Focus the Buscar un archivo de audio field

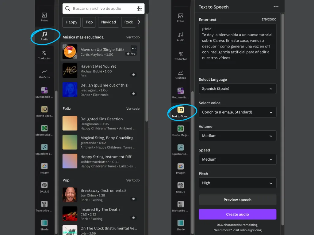[104, 9]
